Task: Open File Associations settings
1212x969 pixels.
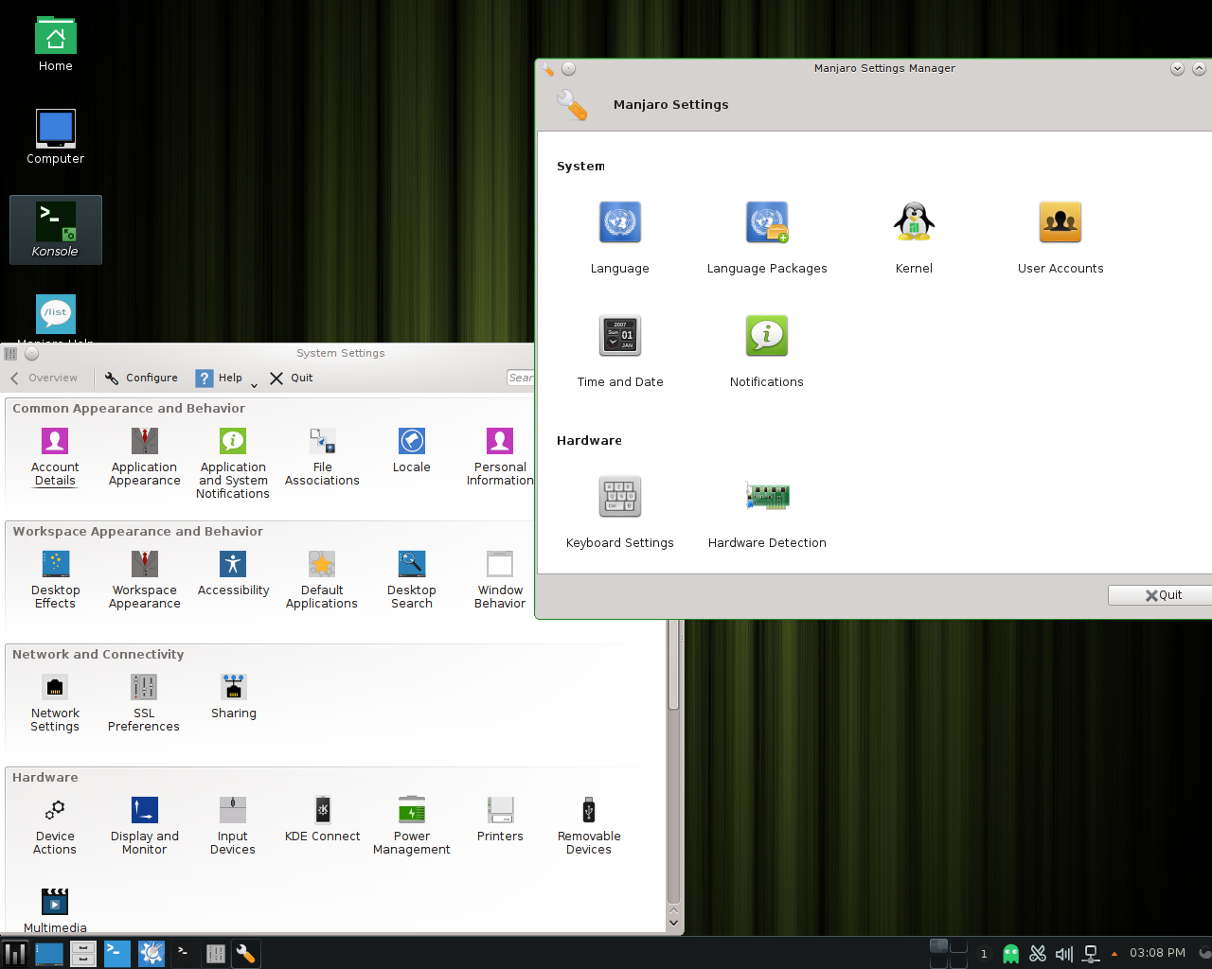Action: 322,457
